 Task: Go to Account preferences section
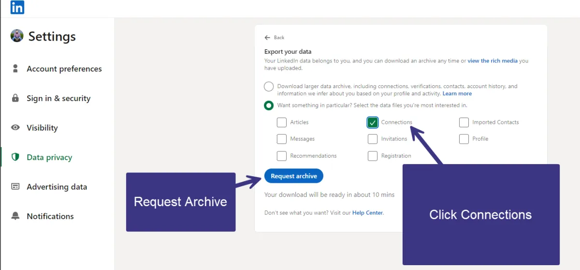coord(57,69)
